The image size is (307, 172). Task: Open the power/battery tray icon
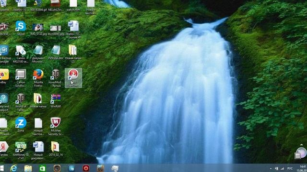pos(276,168)
